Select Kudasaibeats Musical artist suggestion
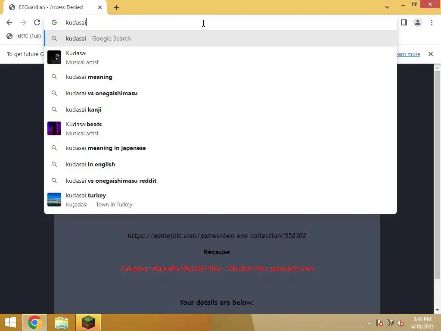 (x=220, y=128)
